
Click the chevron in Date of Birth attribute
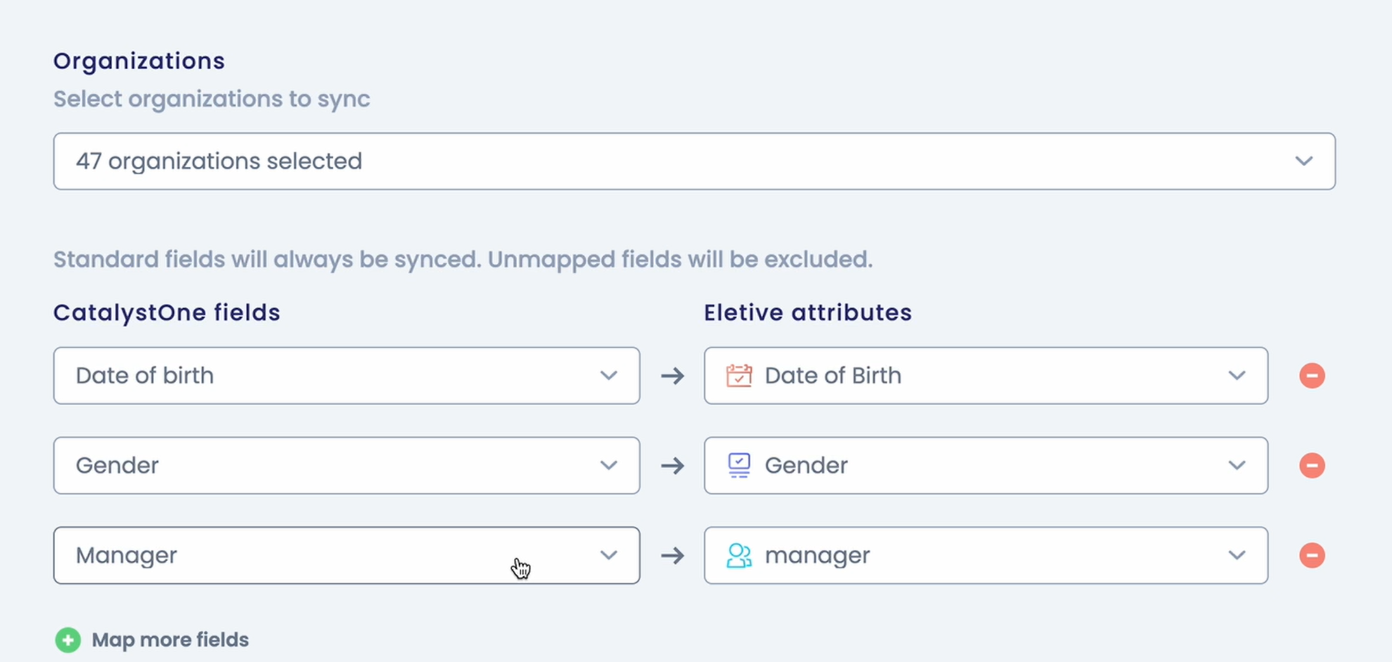[x=1237, y=375]
